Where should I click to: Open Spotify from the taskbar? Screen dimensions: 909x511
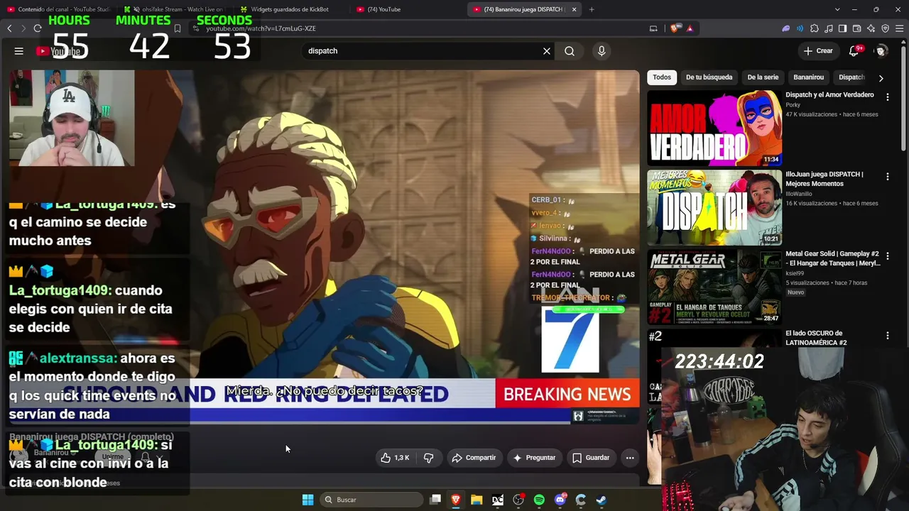[539, 500]
